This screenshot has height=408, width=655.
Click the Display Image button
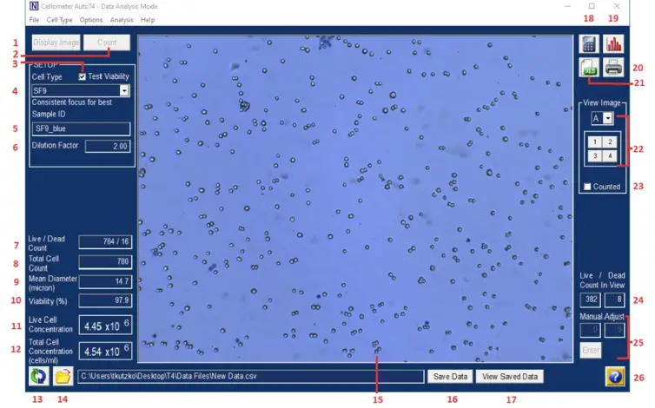(56, 43)
